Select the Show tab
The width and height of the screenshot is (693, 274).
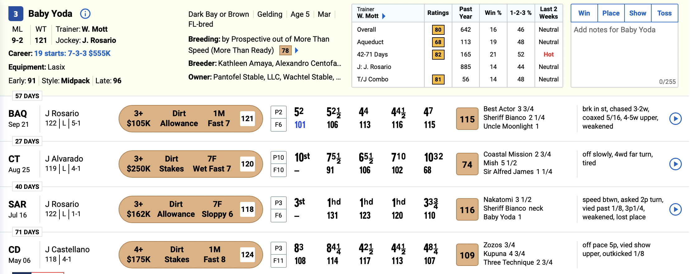click(x=638, y=13)
